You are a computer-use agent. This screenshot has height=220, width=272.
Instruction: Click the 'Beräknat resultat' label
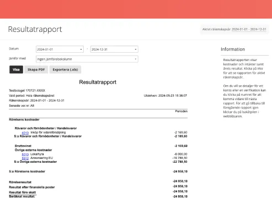click(22, 196)
